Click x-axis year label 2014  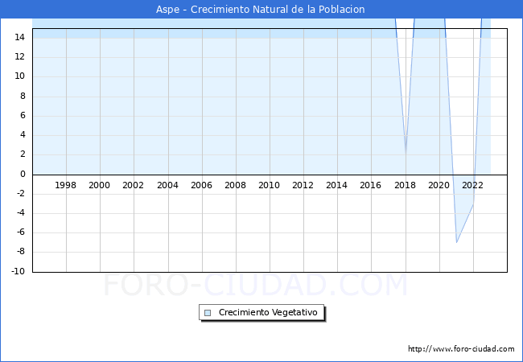click(336, 185)
